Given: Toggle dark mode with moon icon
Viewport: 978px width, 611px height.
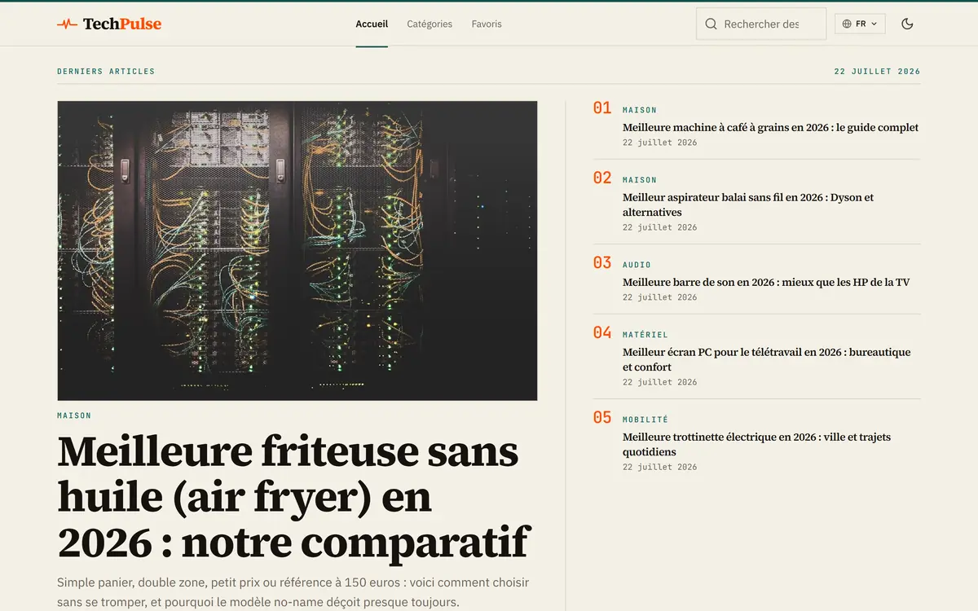Looking at the screenshot, I should pyautogui.click(x=907, y=24).
